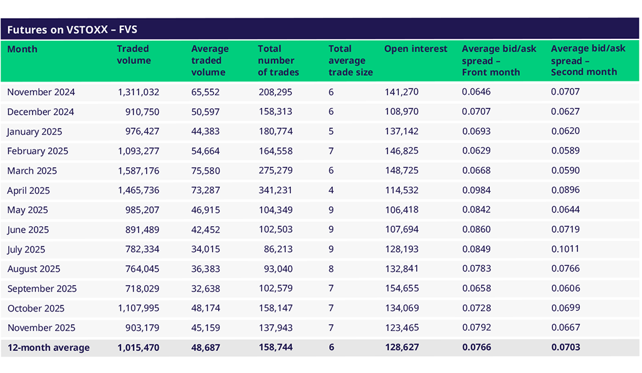Select the 'November 2024' row label
The width and height of the screenshot is (642, 373).
click(x=41, y=92)
